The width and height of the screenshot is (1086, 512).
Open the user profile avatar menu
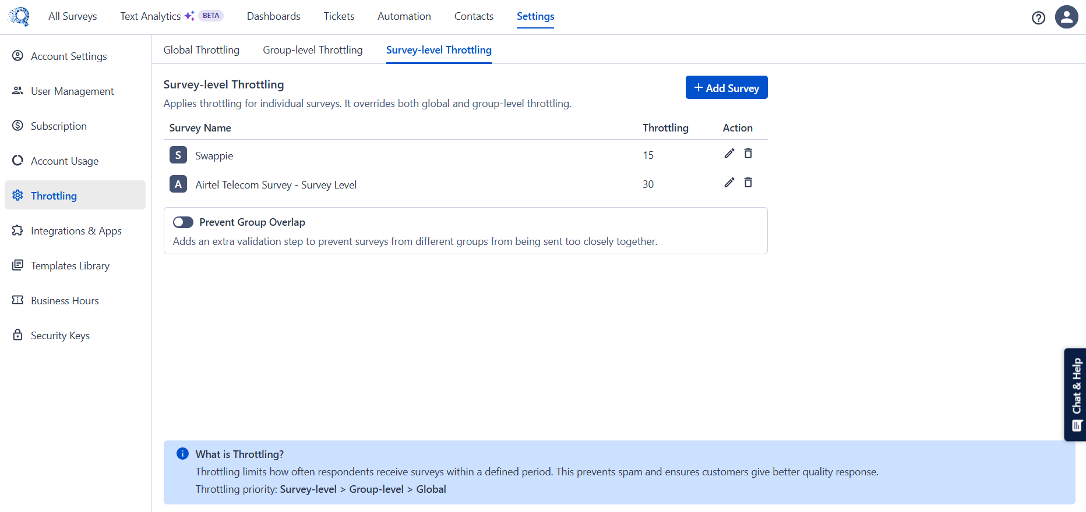coord(1066,17)
